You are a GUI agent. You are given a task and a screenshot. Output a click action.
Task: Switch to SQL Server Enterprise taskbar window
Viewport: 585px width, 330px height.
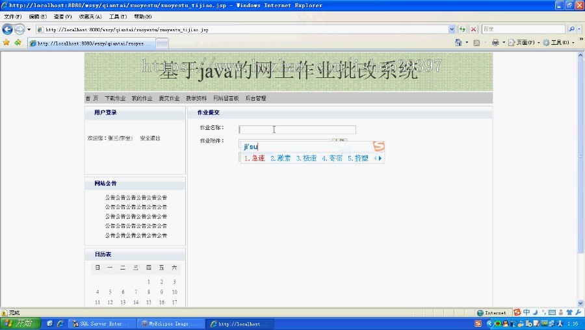point(103,324)
